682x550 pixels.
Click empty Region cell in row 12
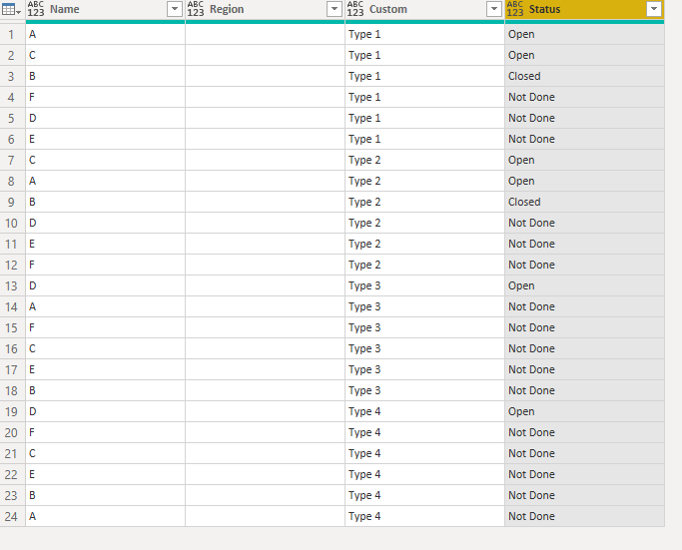pyautogui.click(x=265, y=265)
